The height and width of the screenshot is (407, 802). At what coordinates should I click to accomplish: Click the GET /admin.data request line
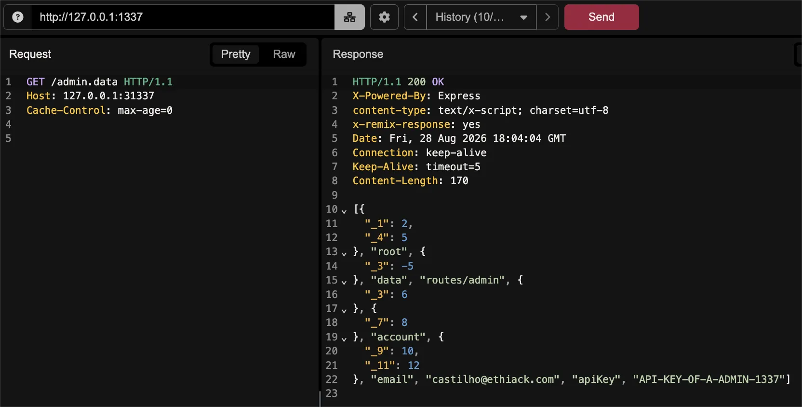point(99,82)
